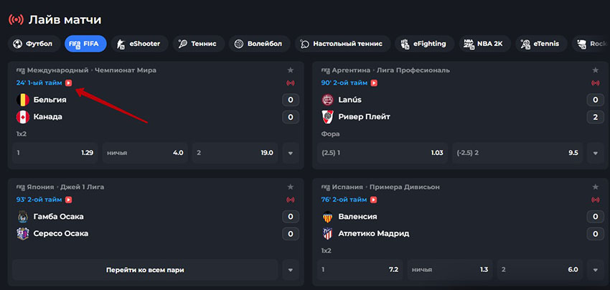
Task: Bet on draw at 4.0 for Belgium–Canada
Action: tap(145, 153)
